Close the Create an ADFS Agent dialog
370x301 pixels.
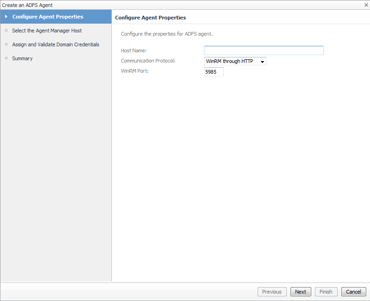click(366, 5)
